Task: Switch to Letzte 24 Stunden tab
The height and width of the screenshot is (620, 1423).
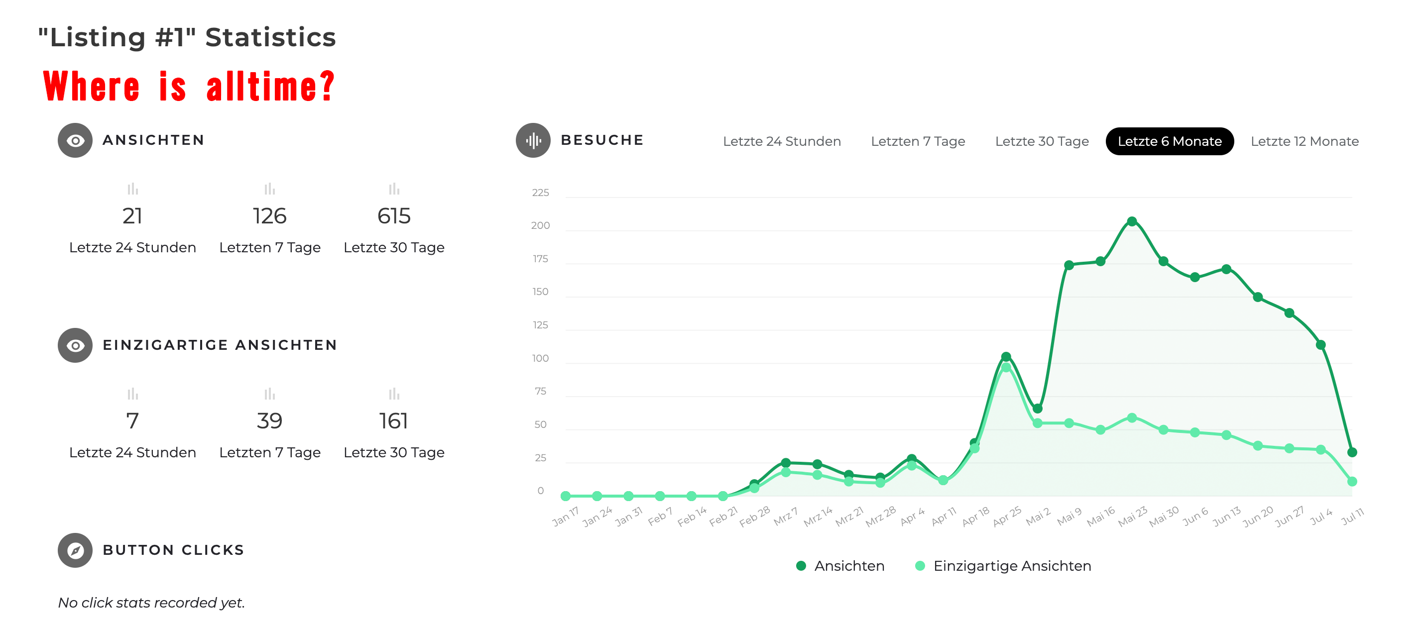Action: pos(782,141)
